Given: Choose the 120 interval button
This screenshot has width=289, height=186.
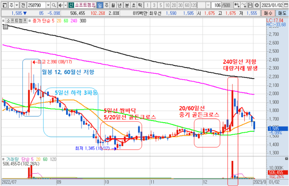Looking at the screenshot, I should (x=194, y=5).
